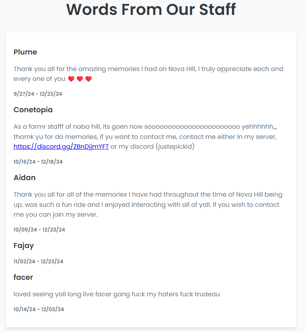Screen dimensions: 305x332
Task: Click the facer staff name heading
Action: 23,277
